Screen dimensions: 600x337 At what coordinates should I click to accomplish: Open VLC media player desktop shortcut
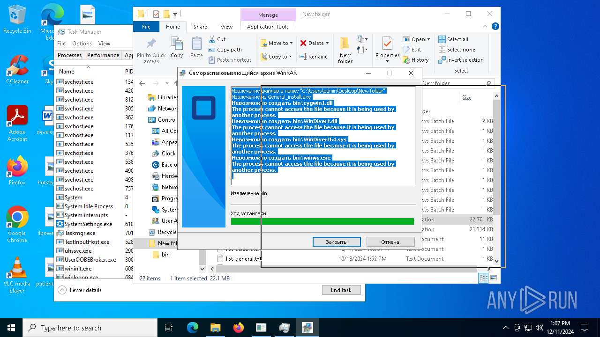point(17,275)
